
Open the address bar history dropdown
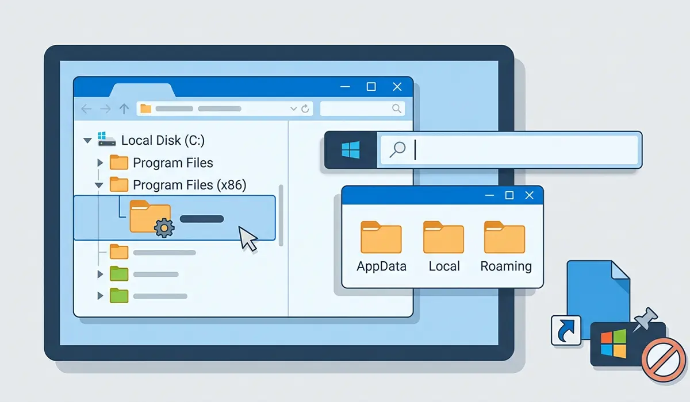[x=294, y=109]
